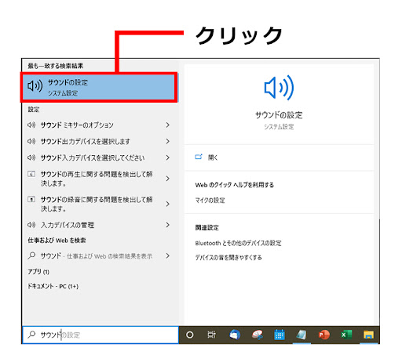Expand arrow for 入力デバイスの管理
Screen dimensions: 402x362
click(168, 225)
